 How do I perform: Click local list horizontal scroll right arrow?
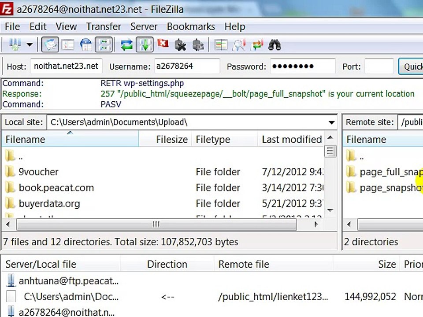(316, 224)
